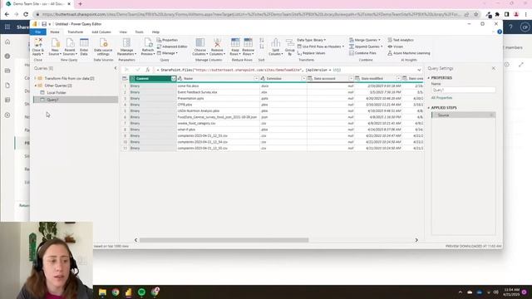Click the table corner menu icon

pyautogui.click(x=125, y=79)
